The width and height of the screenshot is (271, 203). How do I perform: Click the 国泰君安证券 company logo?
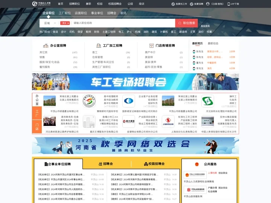(x=128, y=101)
